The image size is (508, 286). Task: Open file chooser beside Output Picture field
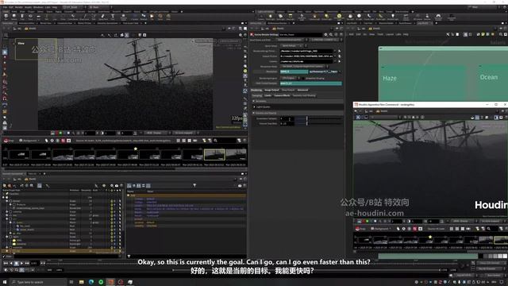(x=340, y=56)
